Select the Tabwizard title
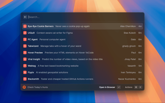This screenshot has width=165, height=103. [33, 46]
